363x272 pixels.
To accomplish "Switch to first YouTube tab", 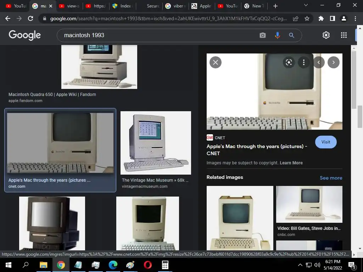I will coord(15,6).
